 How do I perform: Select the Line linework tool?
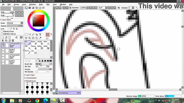[34, 52]
